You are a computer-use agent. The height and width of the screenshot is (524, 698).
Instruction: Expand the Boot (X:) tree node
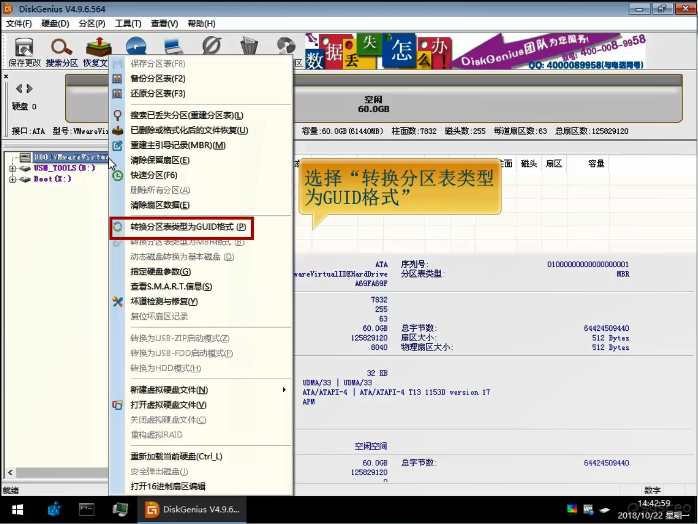point(13,180)
